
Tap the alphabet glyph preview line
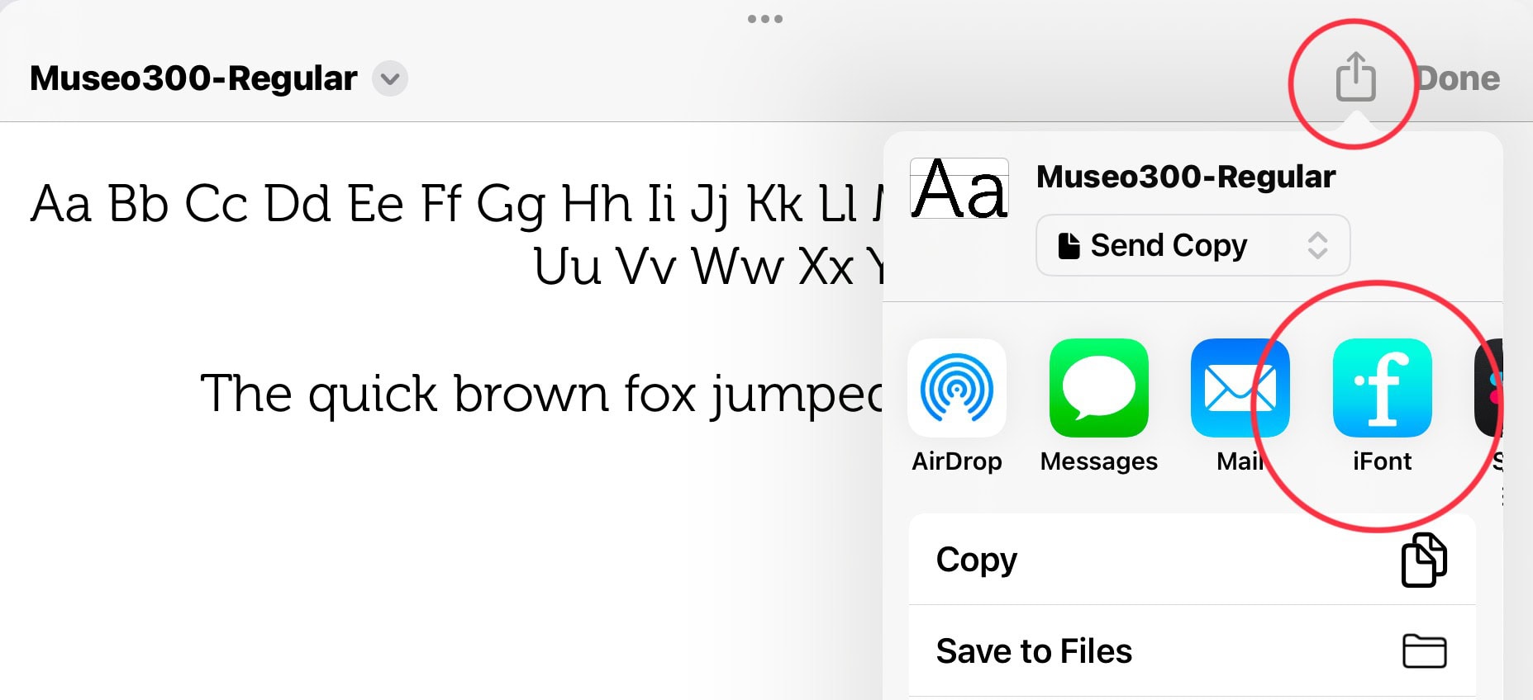pyautogui.click(x=455, y=204)
